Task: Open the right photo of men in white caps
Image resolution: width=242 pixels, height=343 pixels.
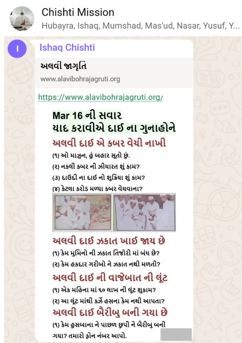Action: coord(145,212)
